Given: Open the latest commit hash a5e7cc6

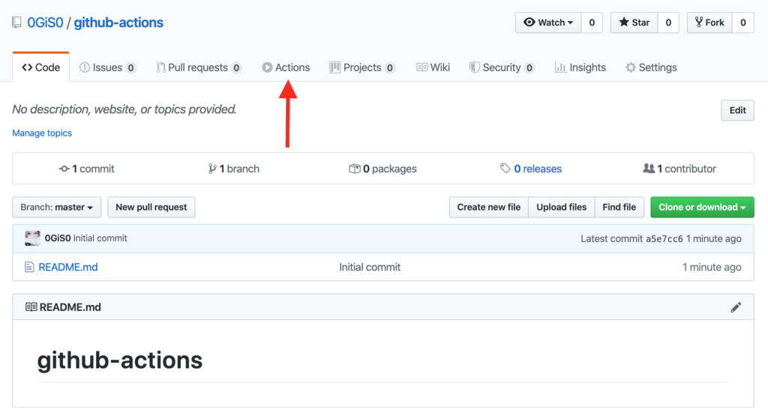Looking at the screenshot, I should point(664,239).
